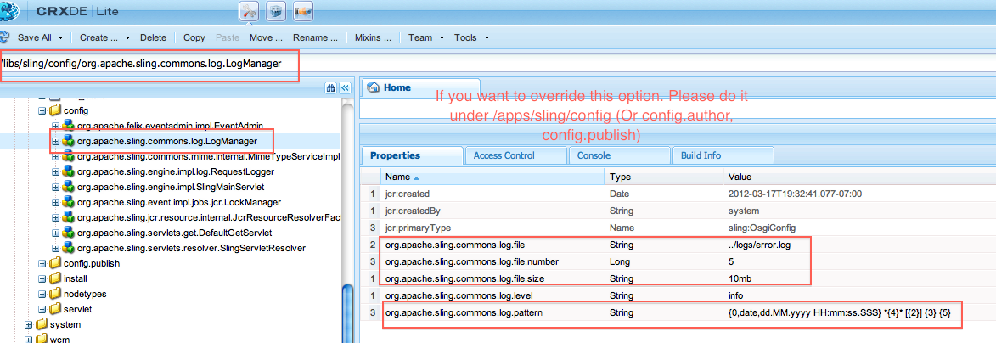Screen dimensions: 996x343
Task: Click the nodetypes folder icon
Action: pos(55,294)
